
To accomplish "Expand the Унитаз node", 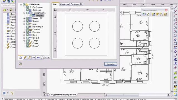I will (x=24, y=21).
